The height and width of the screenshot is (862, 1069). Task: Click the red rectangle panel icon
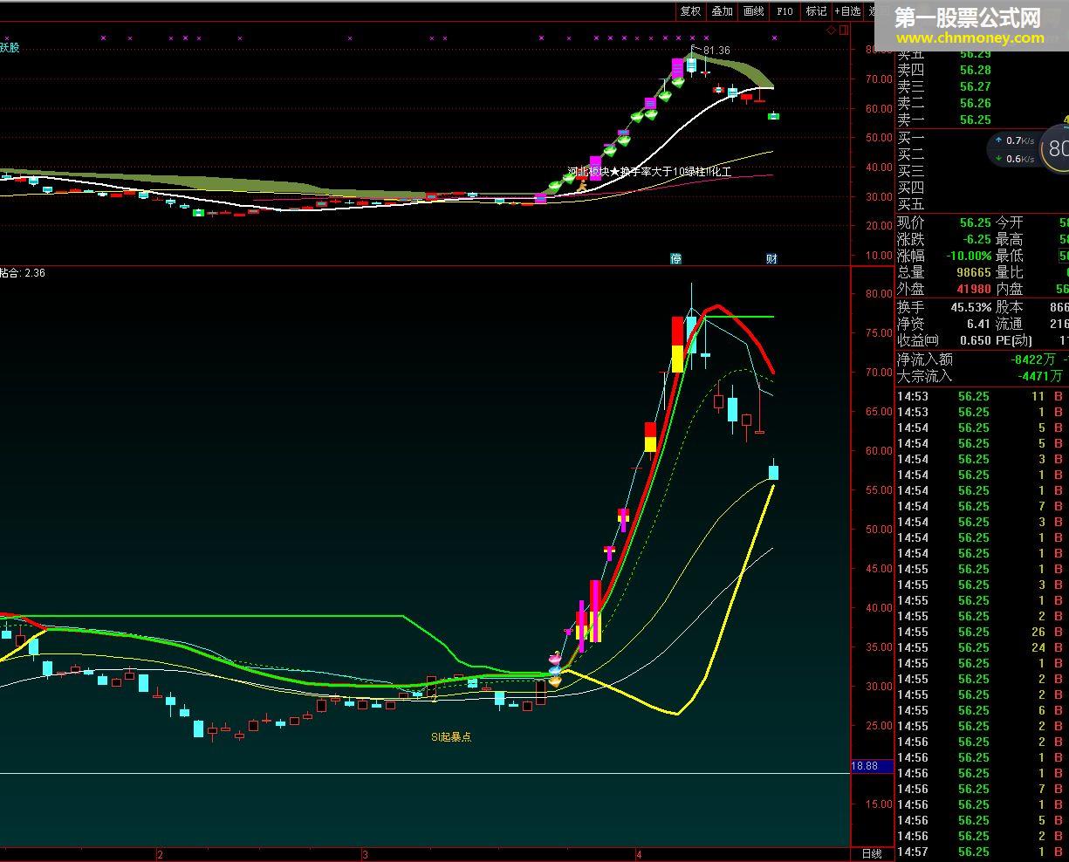tap(843, 30)
